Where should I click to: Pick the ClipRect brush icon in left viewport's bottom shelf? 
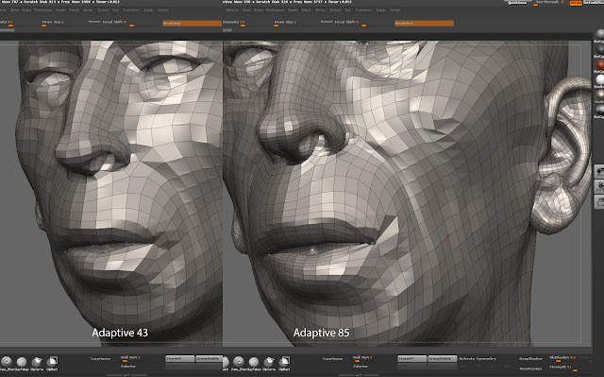pyautogui.click(x=53, y=361)
